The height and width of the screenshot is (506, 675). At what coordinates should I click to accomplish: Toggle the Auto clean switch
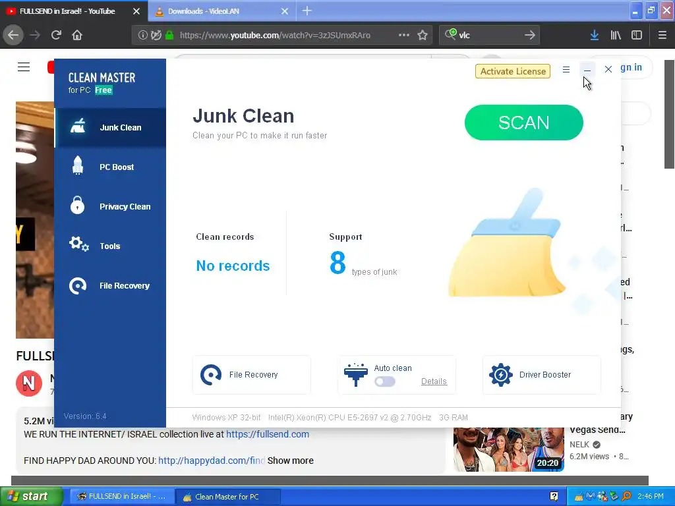(385, 381)
